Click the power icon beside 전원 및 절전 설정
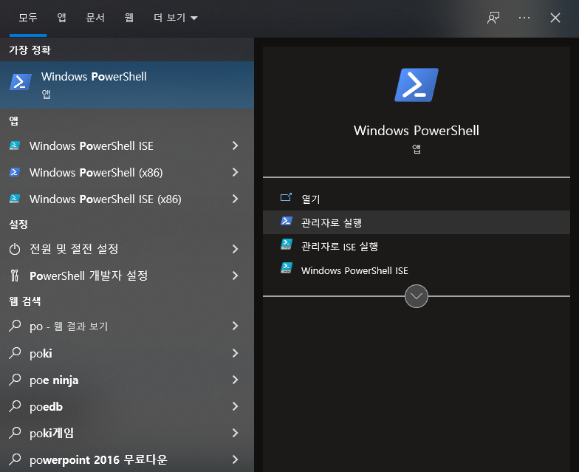This screenshot has height=472, width=579. pyautogui.click(x=15, y=249)
